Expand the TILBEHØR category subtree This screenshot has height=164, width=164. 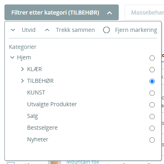pyautogui.click(x=23, y=81)
